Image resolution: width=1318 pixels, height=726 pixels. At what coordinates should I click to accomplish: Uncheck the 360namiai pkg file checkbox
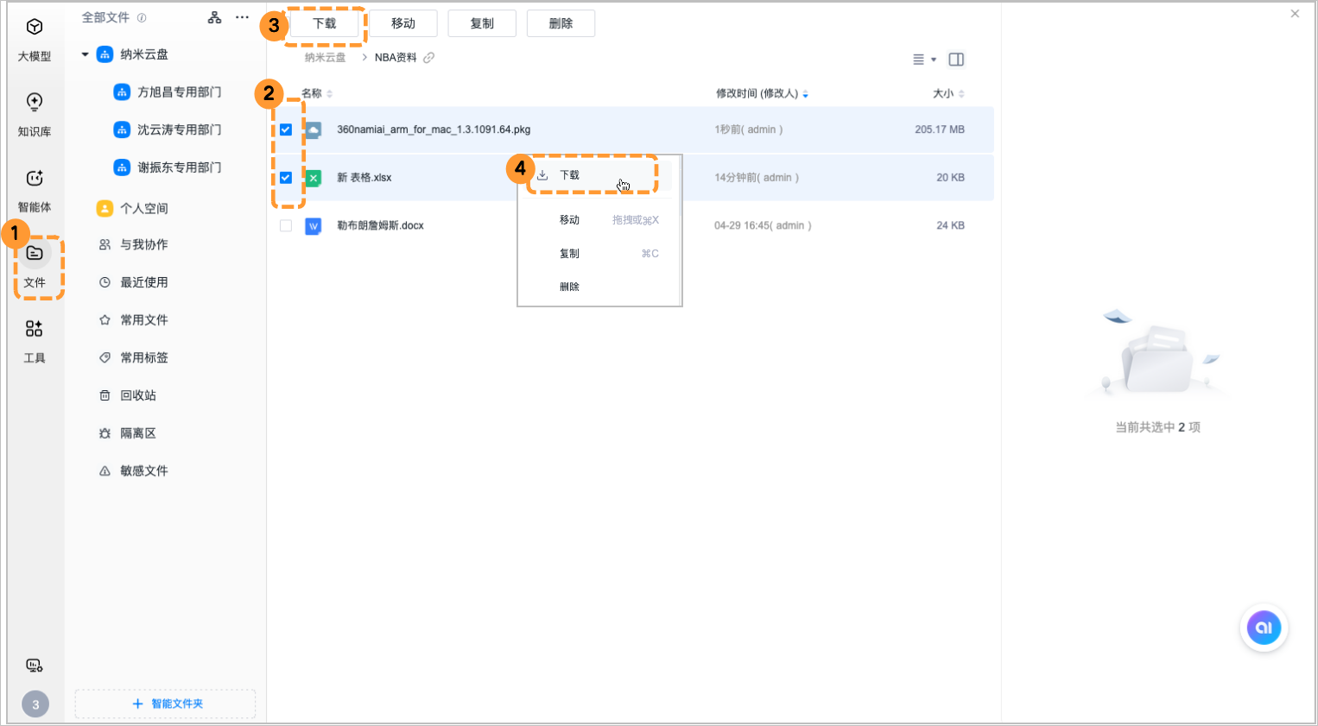click(x=286, y=129)
